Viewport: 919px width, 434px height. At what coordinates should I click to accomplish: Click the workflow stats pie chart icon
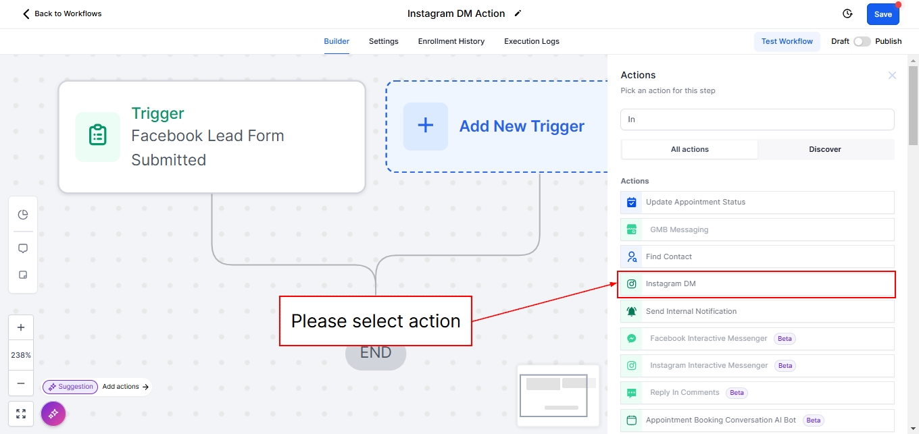tap(23, 215)
